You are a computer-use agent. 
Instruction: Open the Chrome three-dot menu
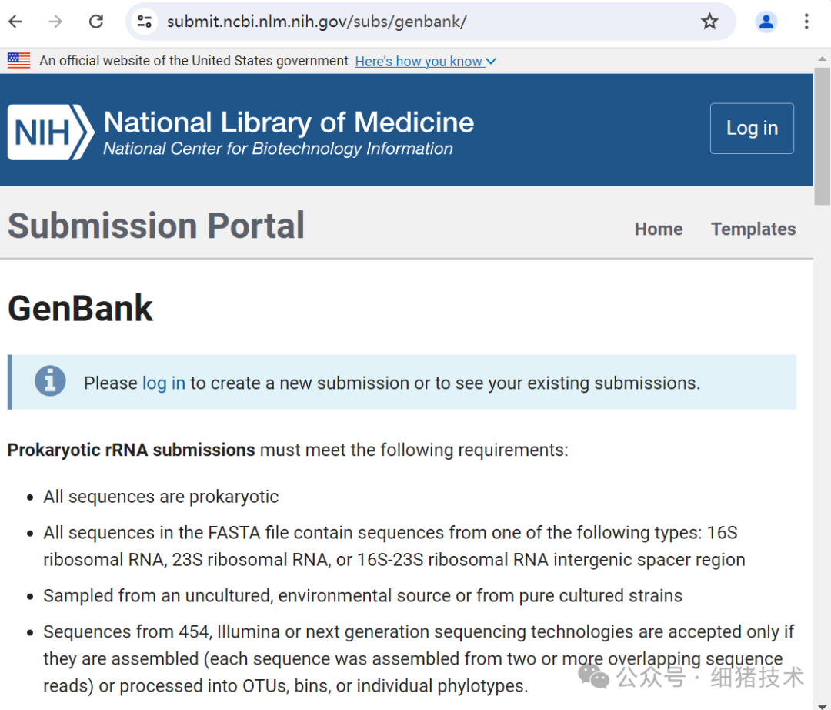click(x=806, y=22)
